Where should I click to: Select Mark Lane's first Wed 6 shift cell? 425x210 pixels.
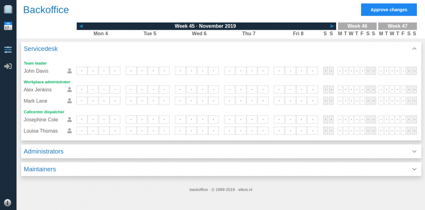click(180, 101)
